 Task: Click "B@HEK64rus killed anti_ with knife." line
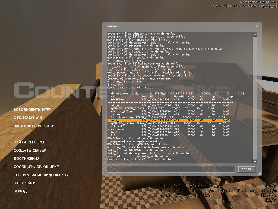pyautogui.click(x=136, y=58)
